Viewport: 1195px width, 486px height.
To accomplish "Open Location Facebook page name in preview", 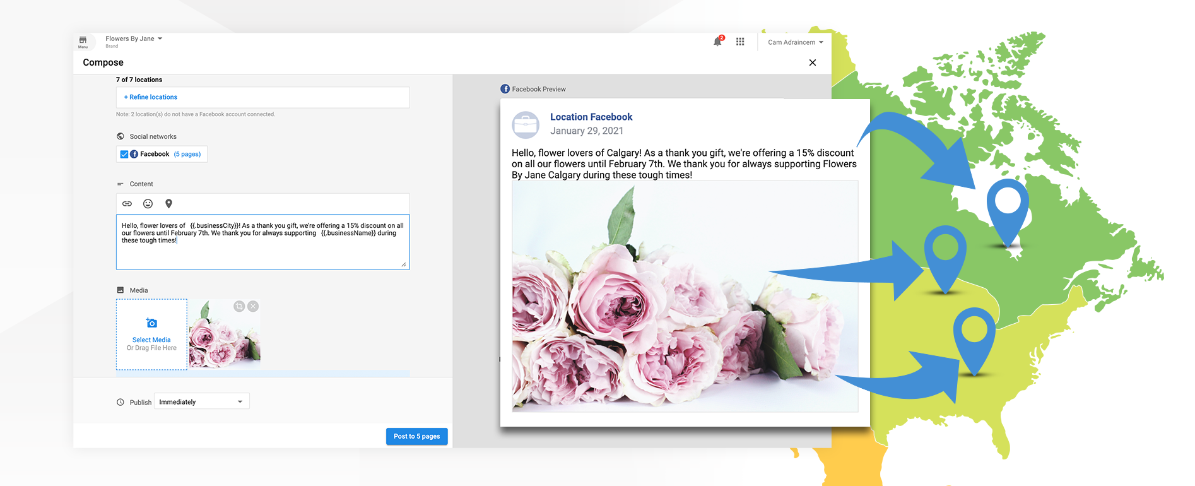I will coord(591,117).
